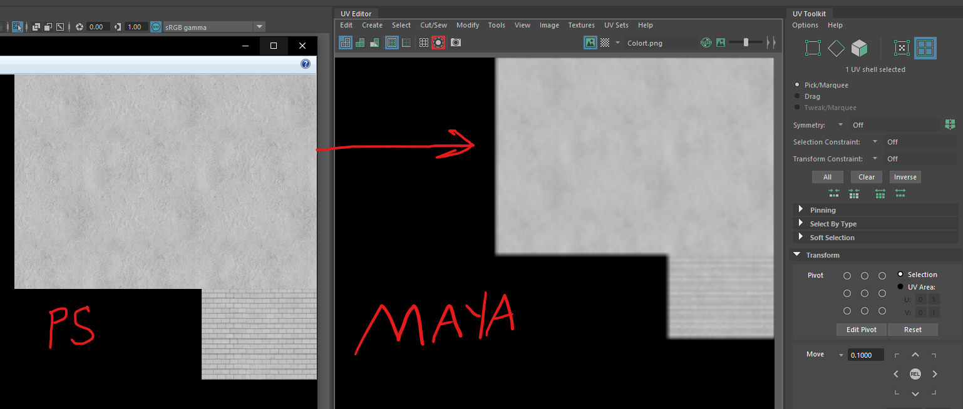Toggle the UV grid display icon

pos(424,43)
